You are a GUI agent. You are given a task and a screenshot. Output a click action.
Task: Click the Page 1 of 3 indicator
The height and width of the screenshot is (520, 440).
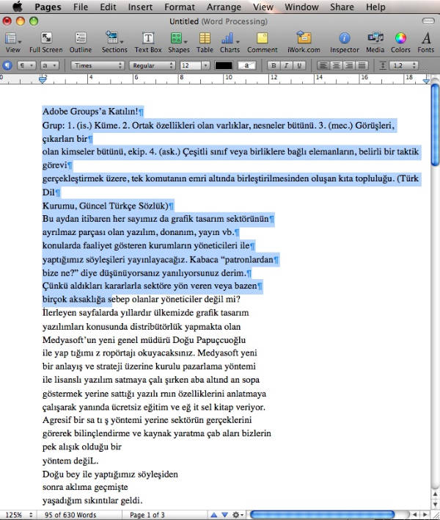point(147,515)
